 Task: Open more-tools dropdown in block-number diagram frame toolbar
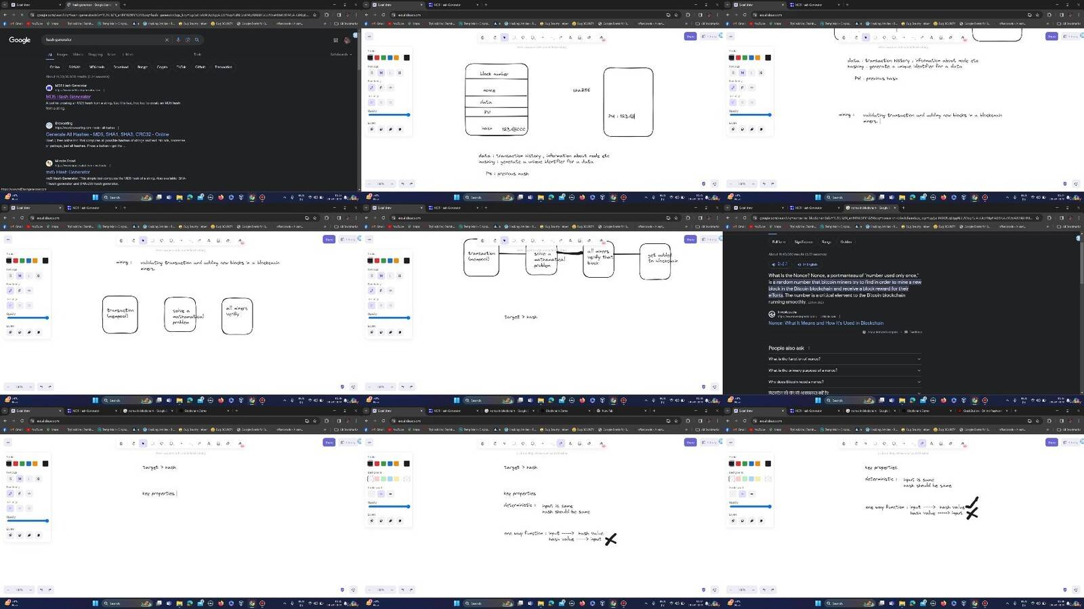tap(602, 37)
